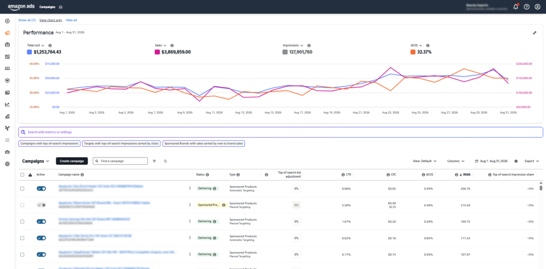
Task: Click the orange ACOS color swatch
Action: coord(413,52)
